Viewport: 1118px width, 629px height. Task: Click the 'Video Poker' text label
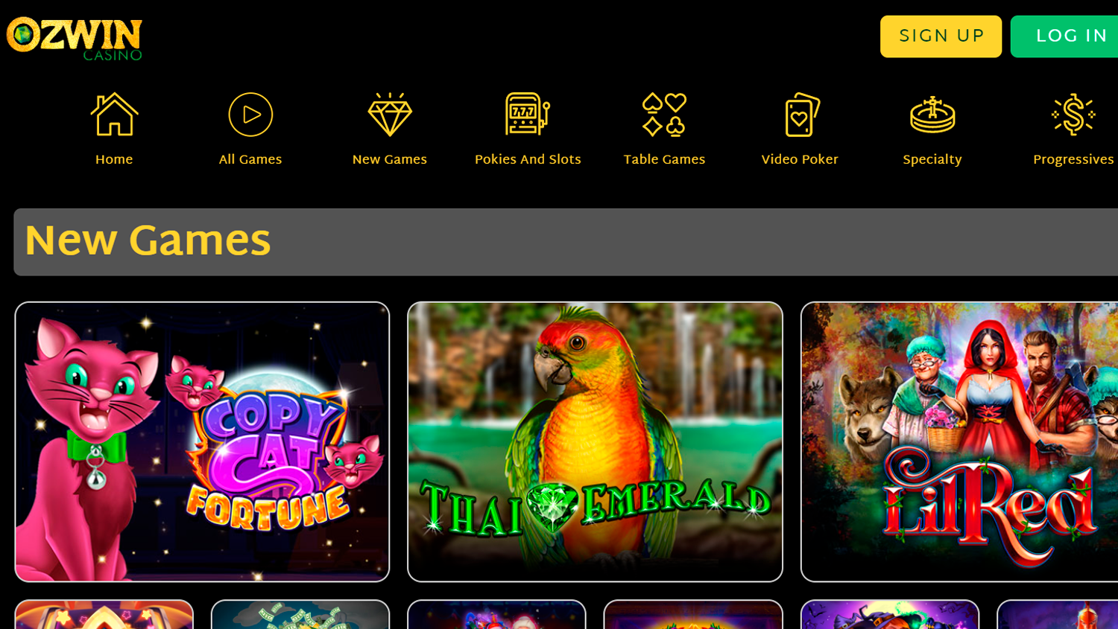pyautogui.click(x=800, y=160)
